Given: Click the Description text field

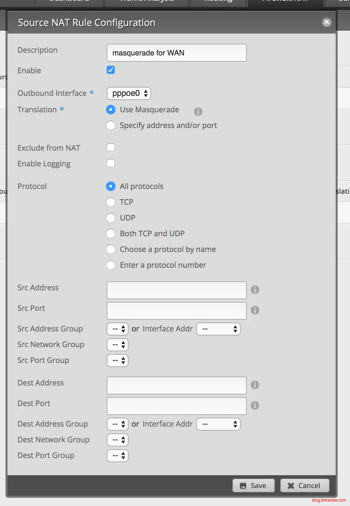Looking at the screenshot, I should [176, 53].
